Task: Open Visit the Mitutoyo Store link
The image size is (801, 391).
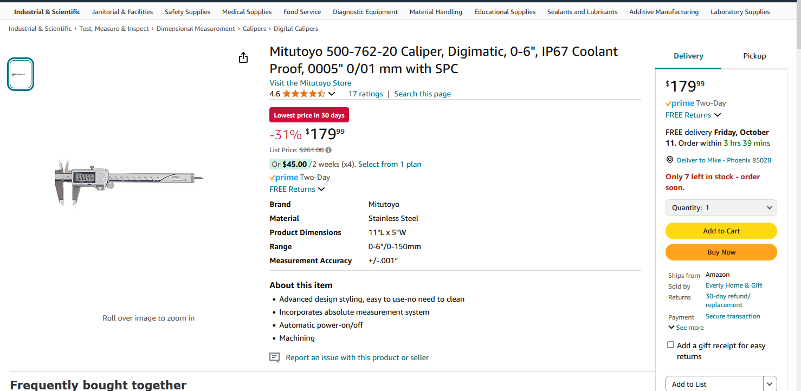Action: click(310, 83)
